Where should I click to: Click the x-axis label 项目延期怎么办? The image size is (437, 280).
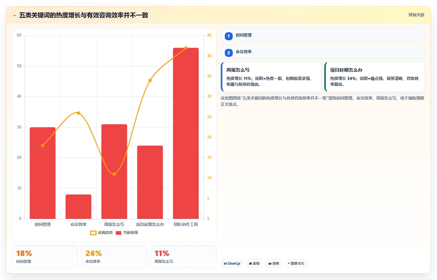[x=150, y=224]
